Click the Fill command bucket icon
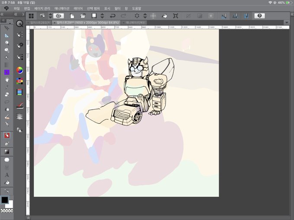This screenshot has width=294, height=220. pos(164,16)
